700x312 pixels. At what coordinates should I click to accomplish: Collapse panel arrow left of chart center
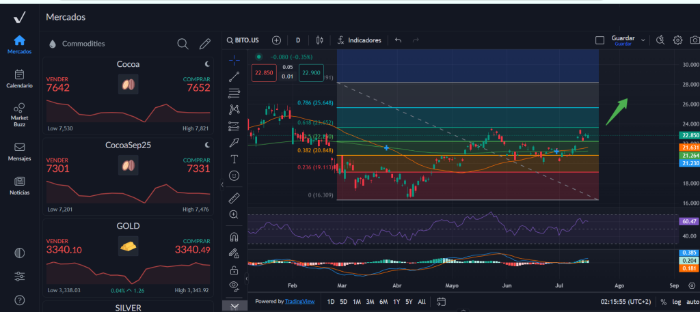(222, 184)
